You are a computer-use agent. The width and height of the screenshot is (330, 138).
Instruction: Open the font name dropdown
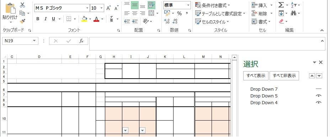(x=87, y=8)
